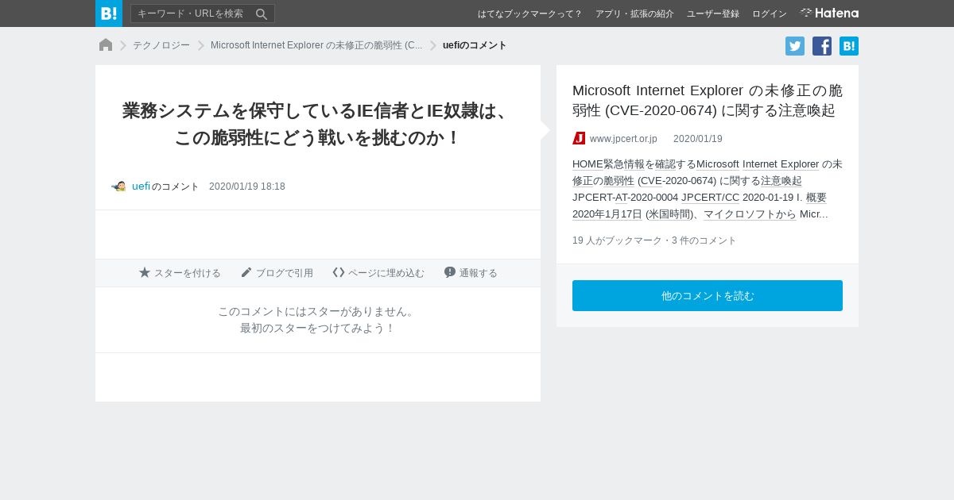954x500 pixels.
Task: Click the comment headline text about IE信者
Action: (318, 124)
